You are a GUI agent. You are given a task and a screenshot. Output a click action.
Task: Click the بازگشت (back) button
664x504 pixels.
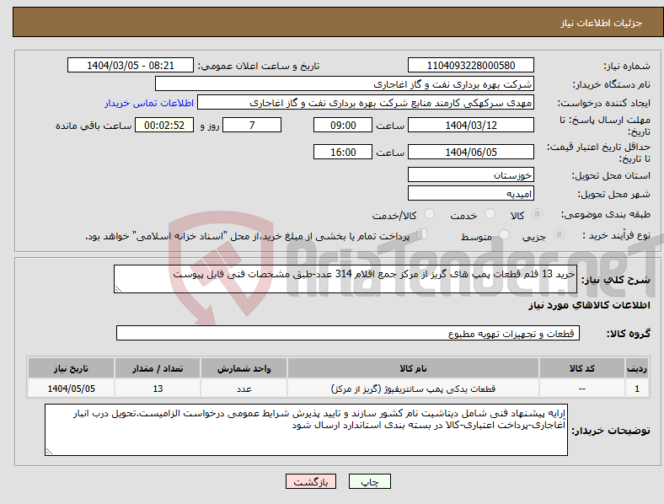click(x=311, y=481)
